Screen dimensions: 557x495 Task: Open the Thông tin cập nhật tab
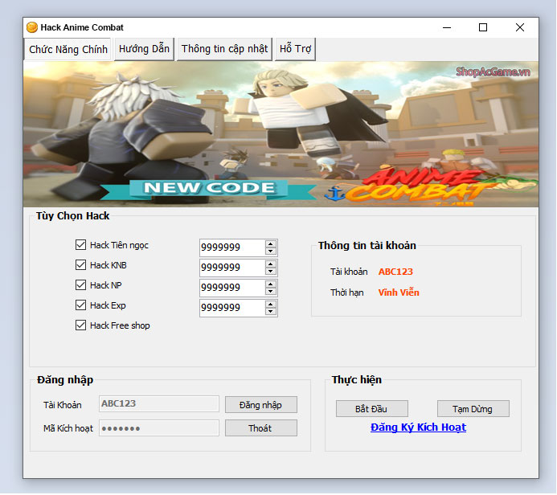point(224,49)
